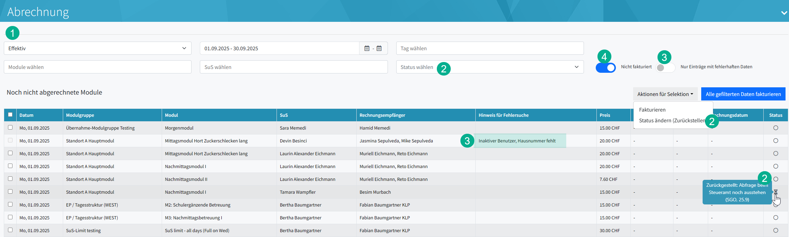Click status circle for Sara Memedi row
The height and width of the screenshot is (237, 789).
coord(775,128)
